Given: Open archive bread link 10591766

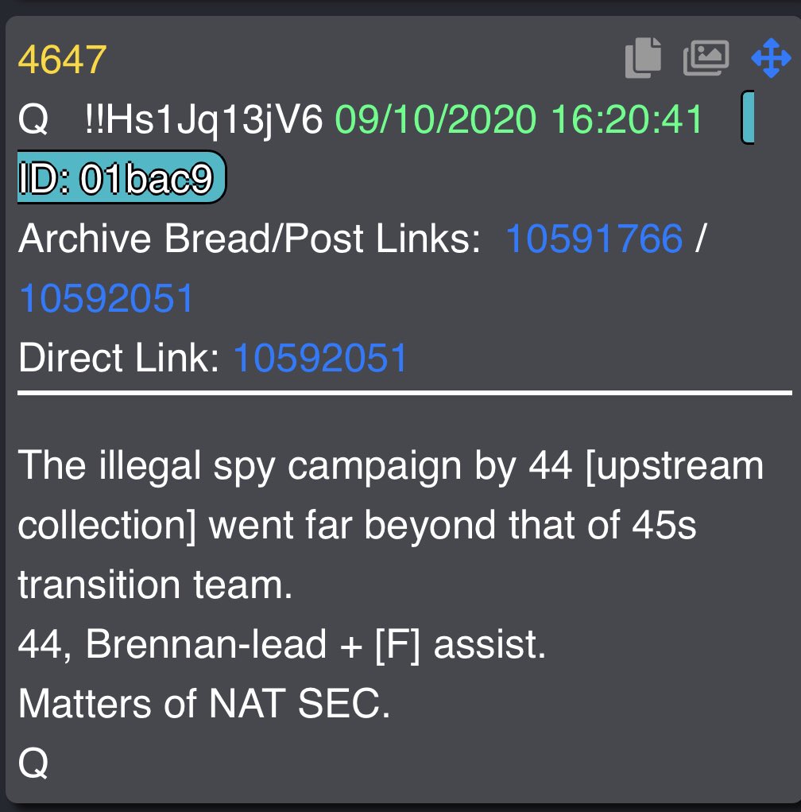Looking at the screenshot, I should point(594,239).
